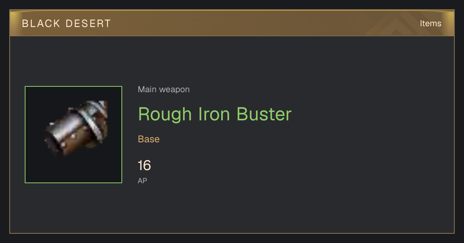The image size is (464, 243).
Task: Click the word Buster in the item title
Action: tap(264, 114)
